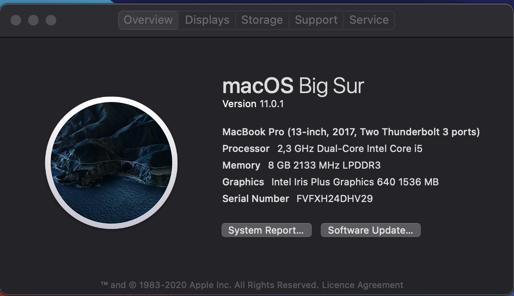Viewport: 514px width, 296px height.
Task: Open the Licence Agreement link
Action: click(x=362, y=285)
